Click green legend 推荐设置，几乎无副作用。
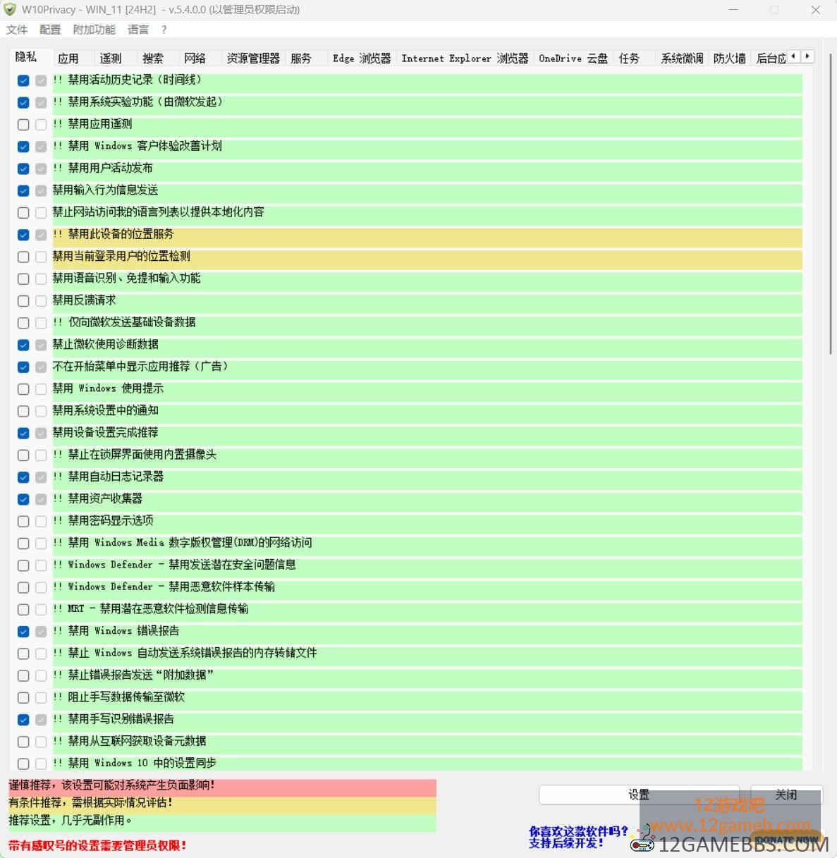 click(x=222, y=822)
